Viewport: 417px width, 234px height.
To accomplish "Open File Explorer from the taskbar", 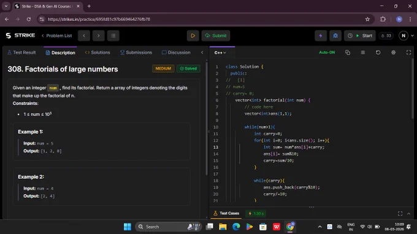I will (x=223, y=227).
